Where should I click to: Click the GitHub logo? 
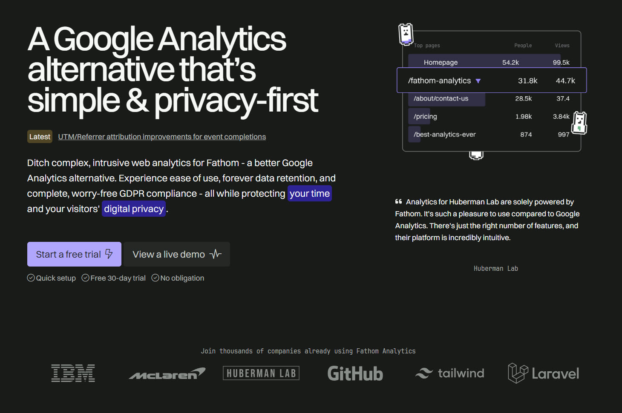(x=355, y=373)
